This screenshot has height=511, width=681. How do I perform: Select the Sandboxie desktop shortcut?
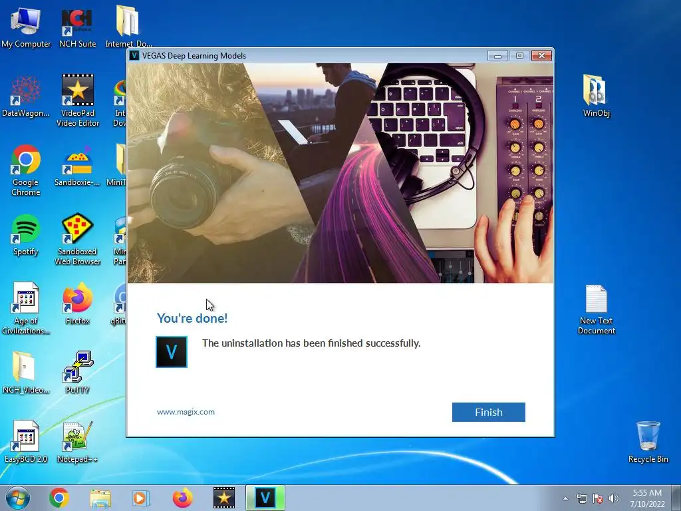[x=77, y=166]
